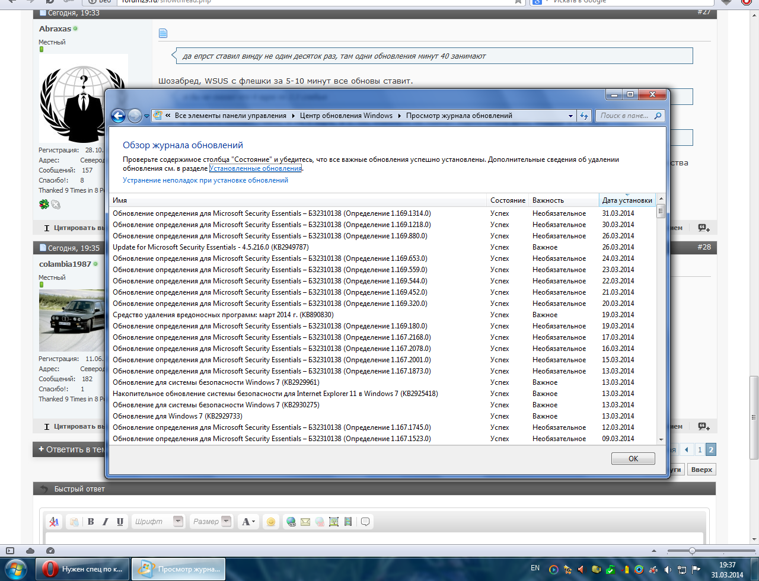759x581 pixels.
Task: Click multi-quote icon on post #28
Action: [703, 426]
